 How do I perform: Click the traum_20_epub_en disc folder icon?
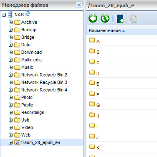(x=17, y=142)
